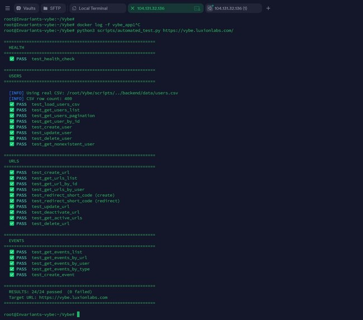
Task: Select the 104.131.32.136 (1) tab
Action: (x=233, y=8)
